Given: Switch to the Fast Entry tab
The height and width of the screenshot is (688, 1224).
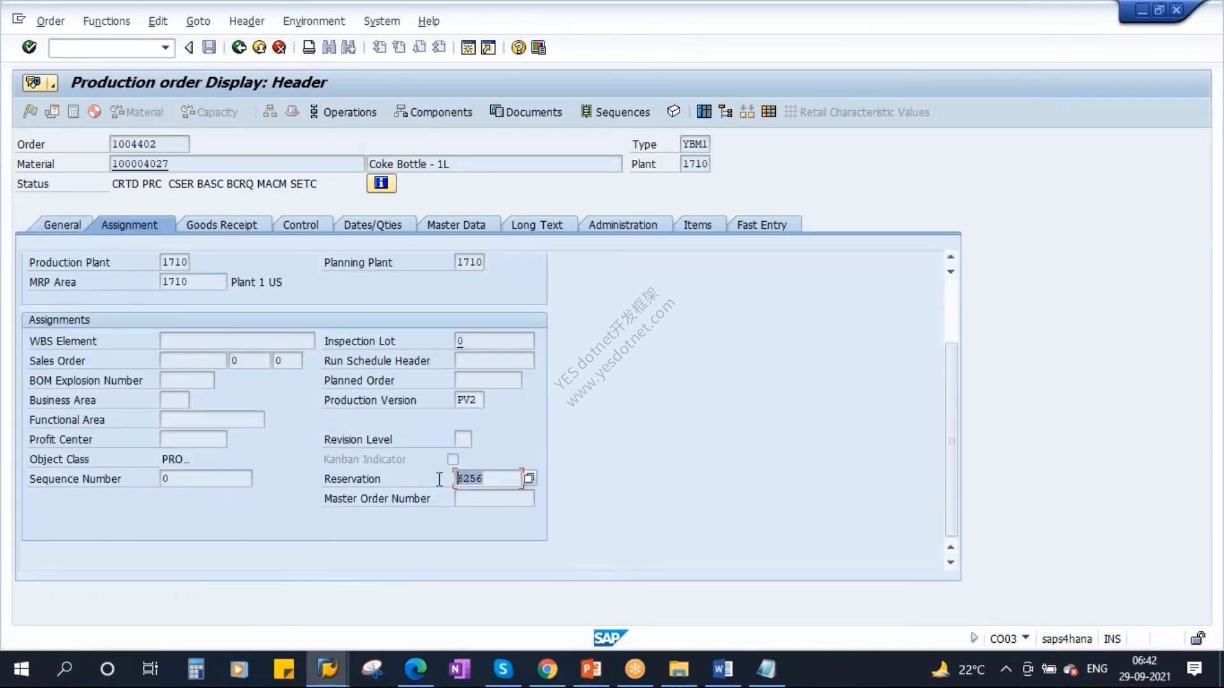Looking at the screenshot, I should pyautogui.click(x=762, y=225).
